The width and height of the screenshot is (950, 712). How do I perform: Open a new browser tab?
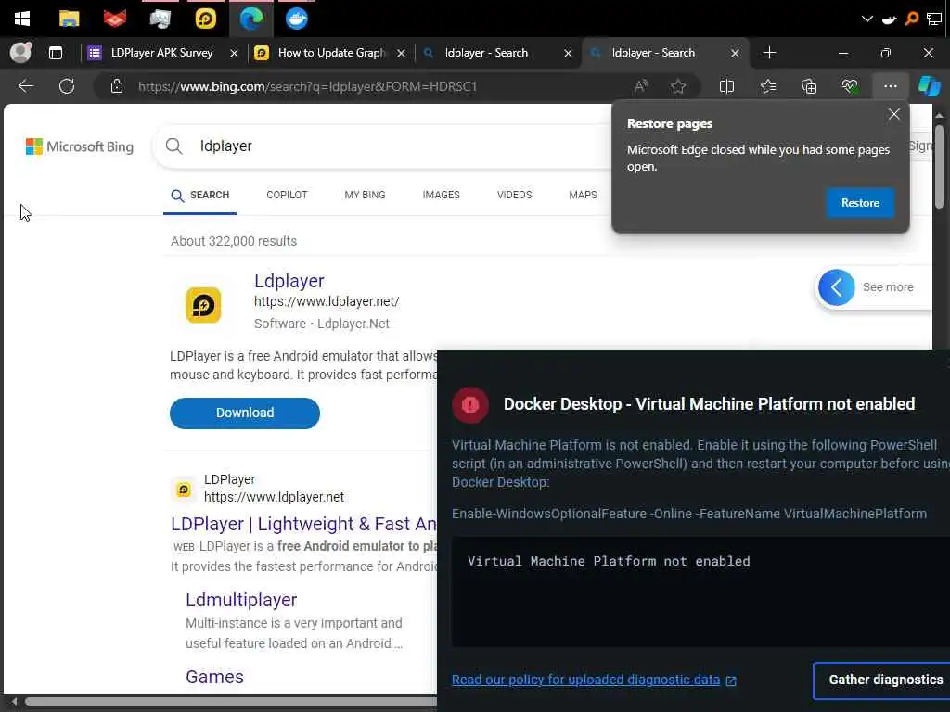[769, 53]
